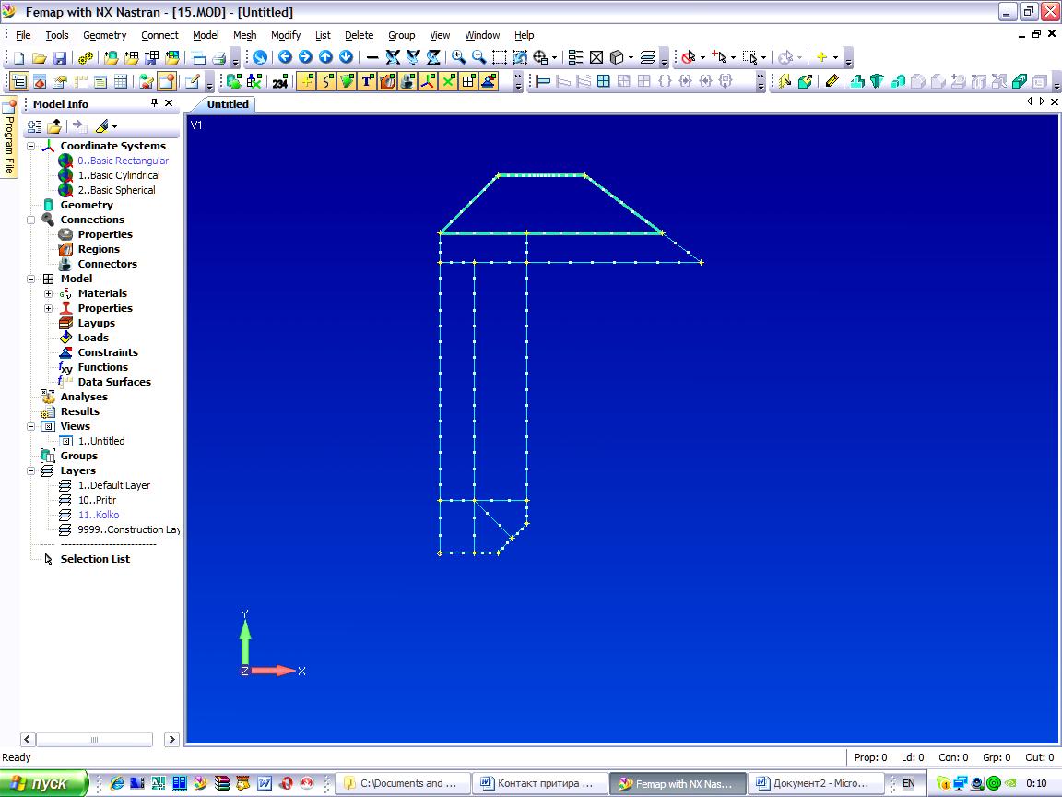Toggle element visibility with grid icon
This screenshot has width=1062, height=797.
(x=468, y=81)
